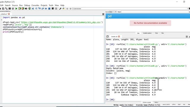Screen dimensions: 190x107
Task: Select the IPython console tab
Action: point(147,102)
